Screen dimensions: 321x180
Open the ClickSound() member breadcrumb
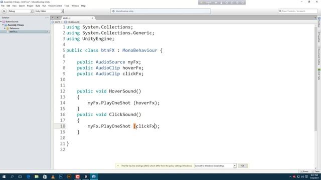click(72, 22)
